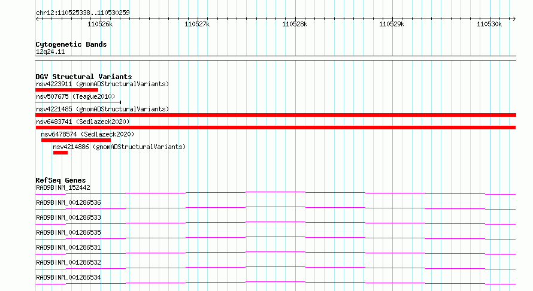
Task: Open the Cytogenetic Bands track heading
Action: (x=71, y=44)
